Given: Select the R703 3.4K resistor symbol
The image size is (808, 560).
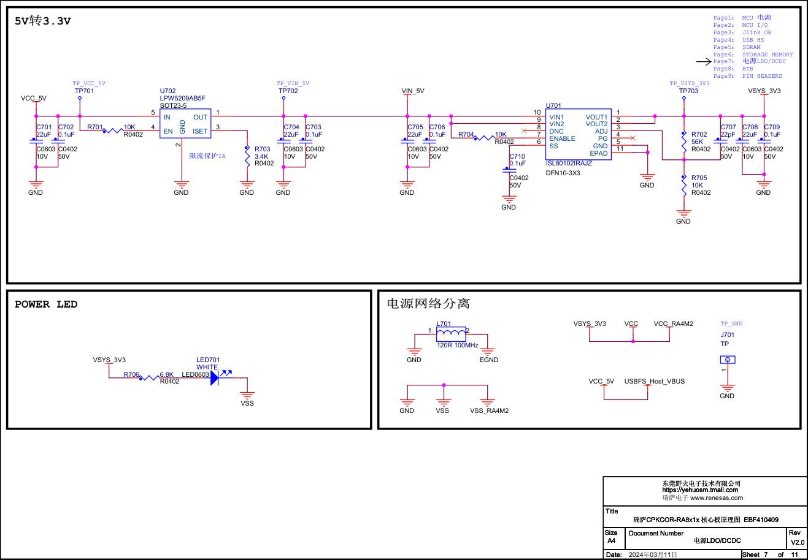Looking at the screenshot, I should (247, 156).
